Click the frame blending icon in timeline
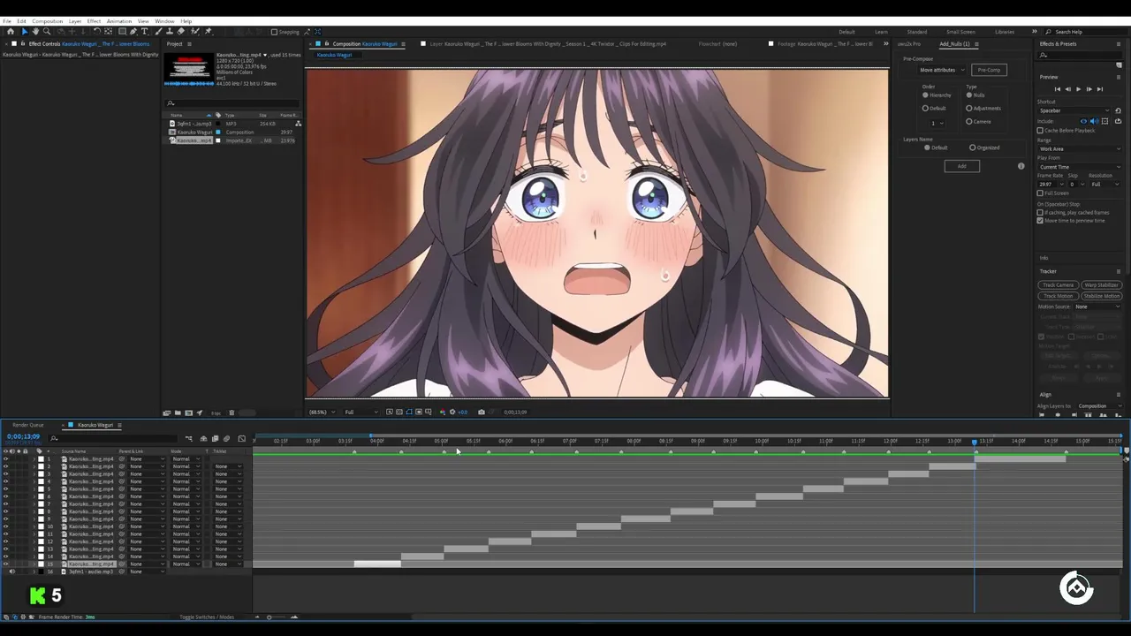This screenshot has height=636, width=1131. pyautogui.click(x=215, y=439)
